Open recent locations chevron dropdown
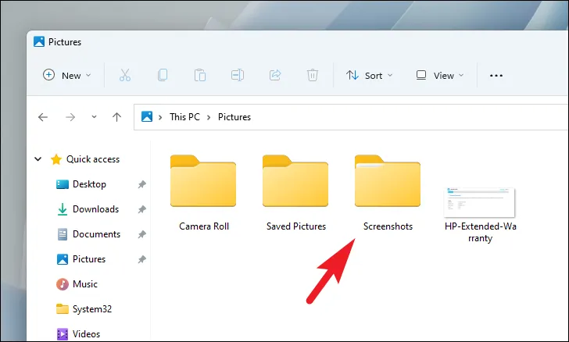 [94, 117]
